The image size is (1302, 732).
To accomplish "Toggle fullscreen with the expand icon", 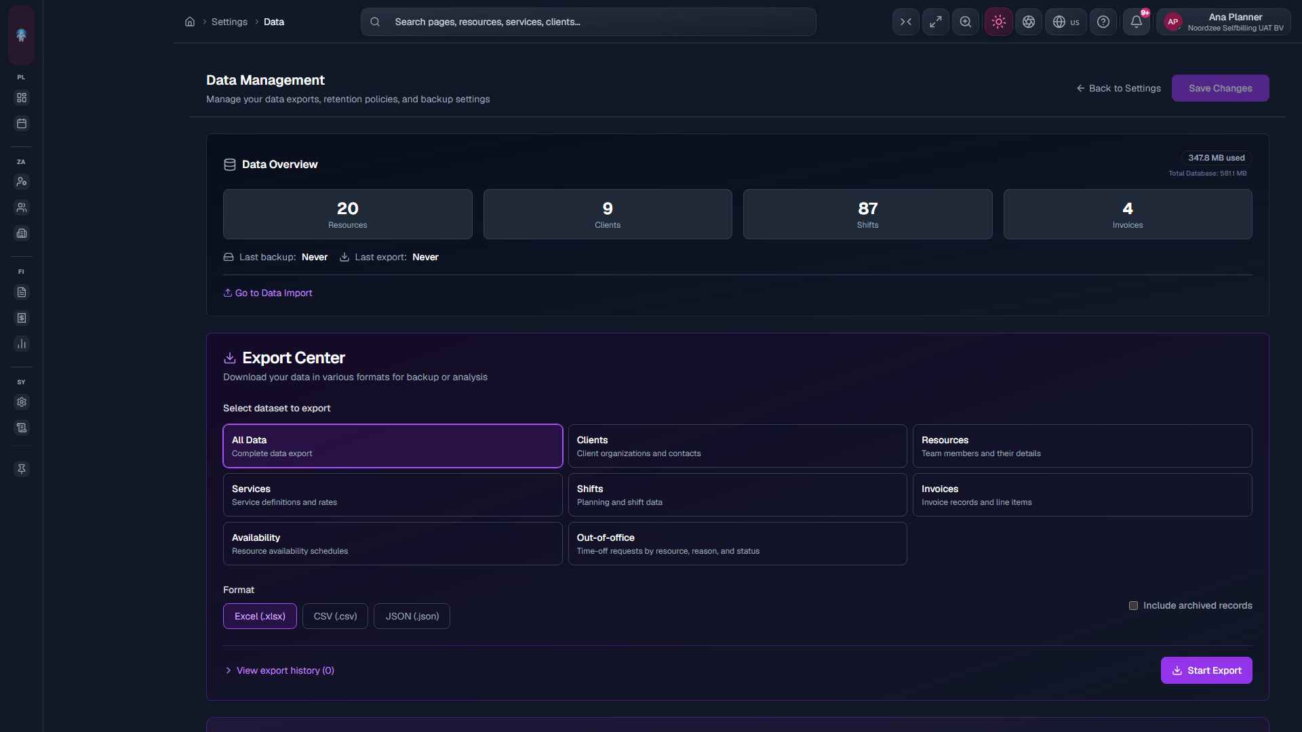I will (936, 22).
